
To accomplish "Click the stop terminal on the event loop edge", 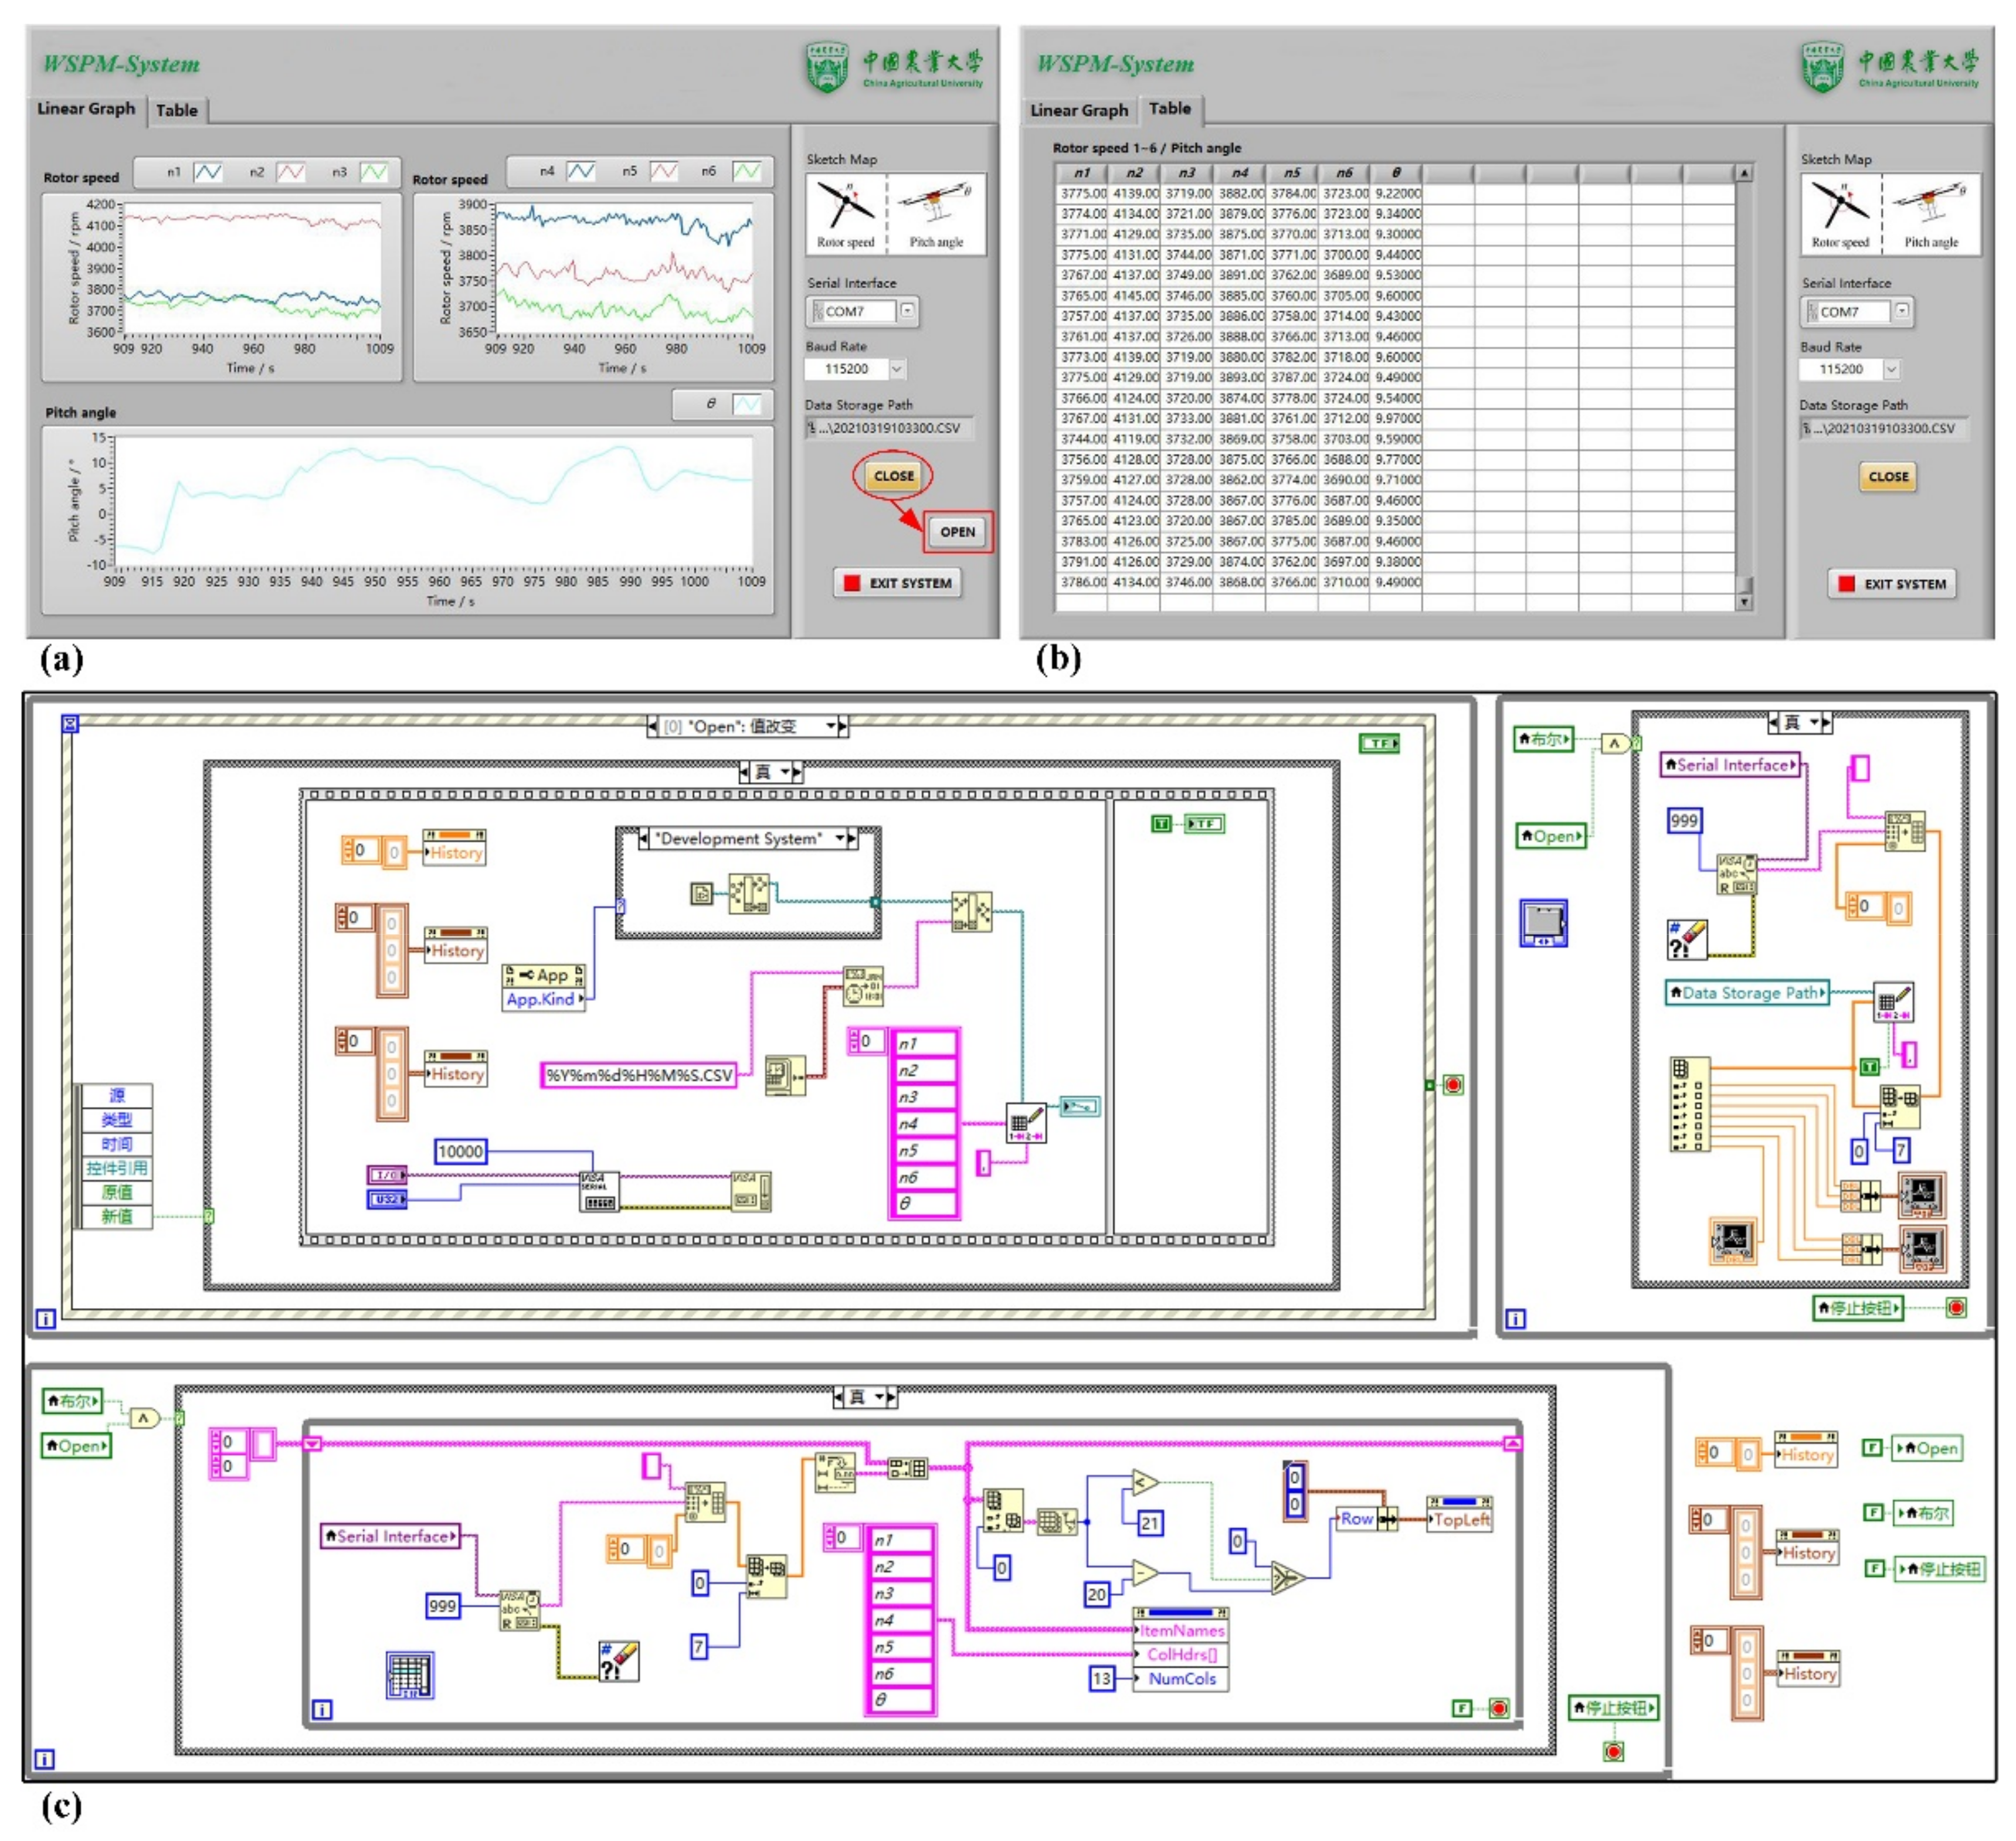I will (1453, 1085).
